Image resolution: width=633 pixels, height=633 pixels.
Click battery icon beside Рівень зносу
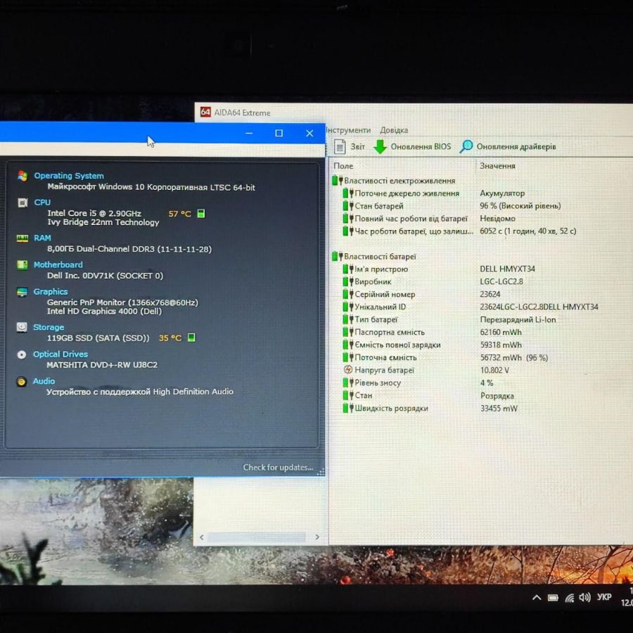pos(348,383)
